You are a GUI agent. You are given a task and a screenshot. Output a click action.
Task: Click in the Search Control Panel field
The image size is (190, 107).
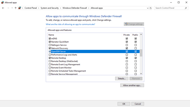[170, 8]
